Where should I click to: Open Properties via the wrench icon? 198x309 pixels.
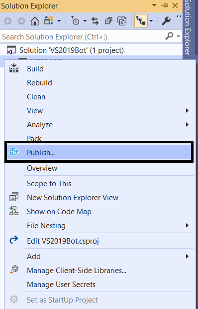[166, 20]
